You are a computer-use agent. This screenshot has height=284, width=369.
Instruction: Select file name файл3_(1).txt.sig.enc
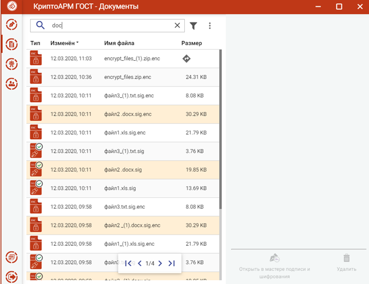129,95
